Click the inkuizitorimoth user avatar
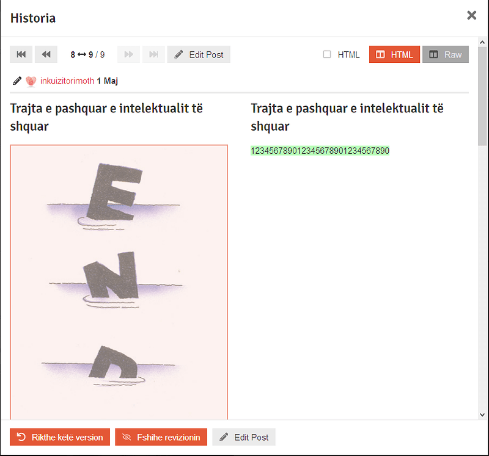 (x=31, y=81)
